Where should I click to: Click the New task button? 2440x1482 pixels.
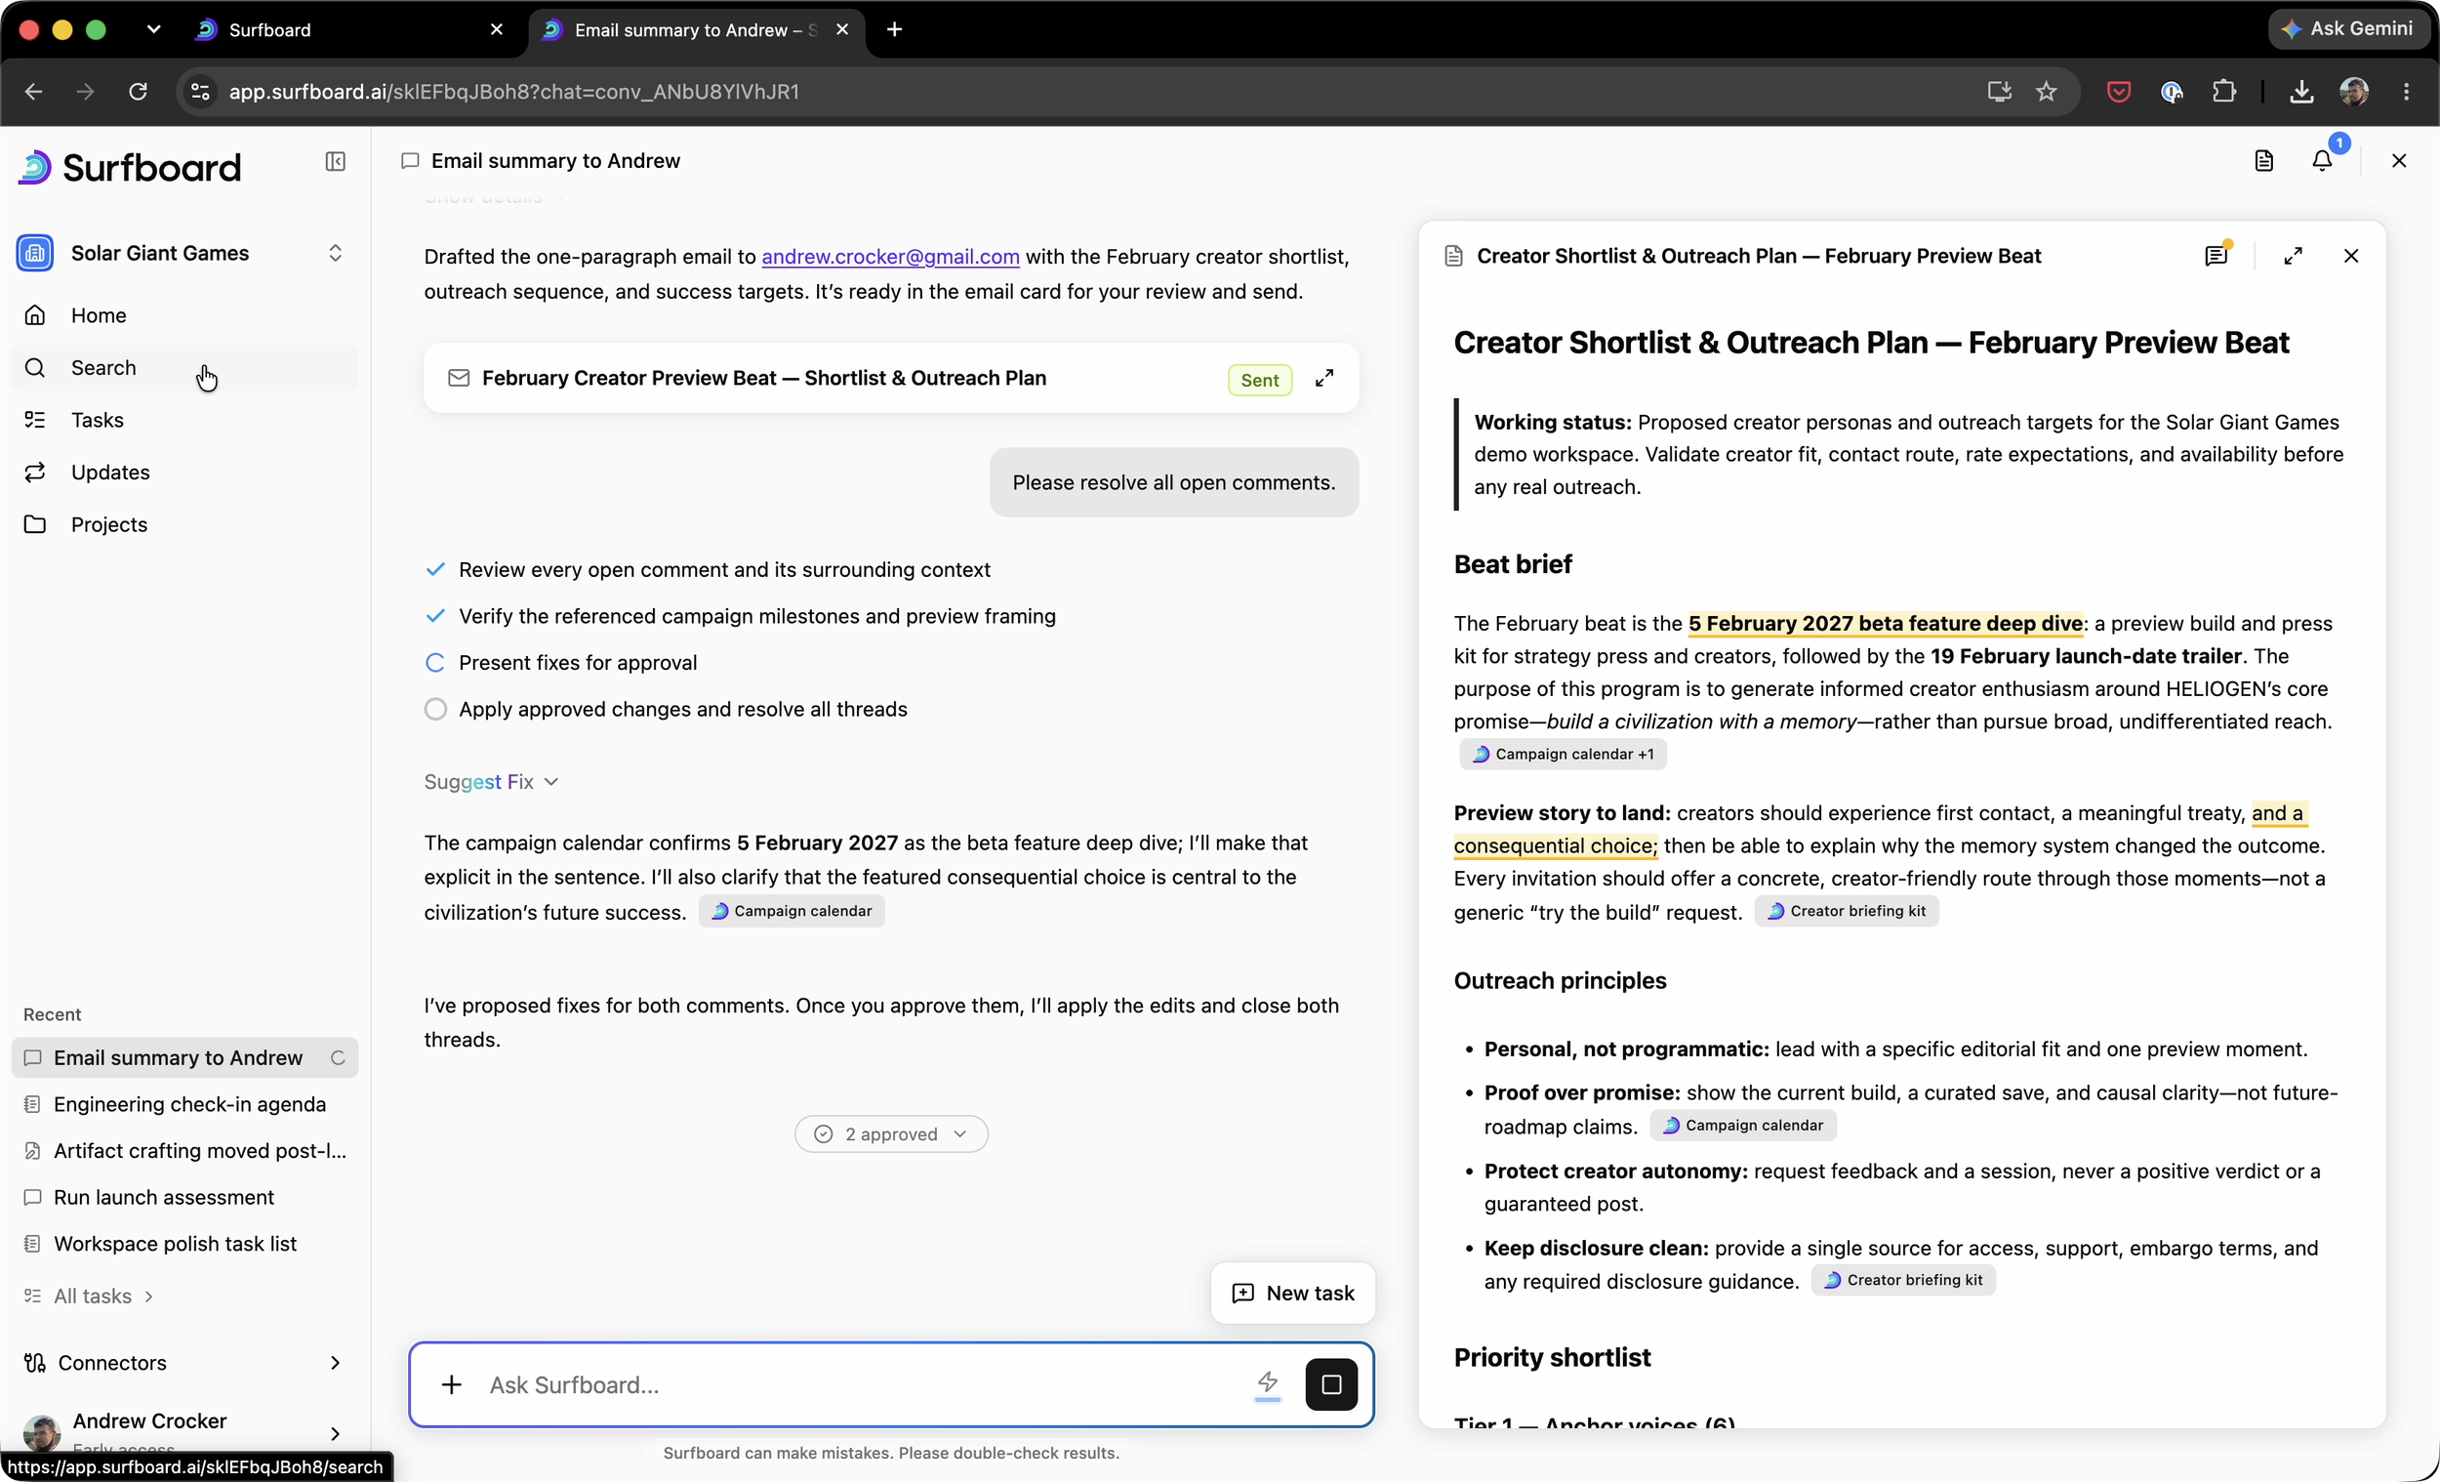(1292, 1293)
